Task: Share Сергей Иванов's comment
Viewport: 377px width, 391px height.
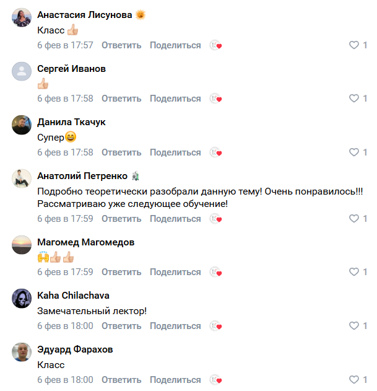Action: click(x=175, y=99)
